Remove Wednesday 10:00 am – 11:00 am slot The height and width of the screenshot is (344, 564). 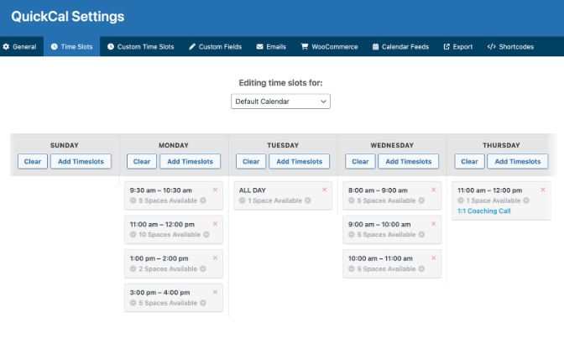click(x=433, y=258)
